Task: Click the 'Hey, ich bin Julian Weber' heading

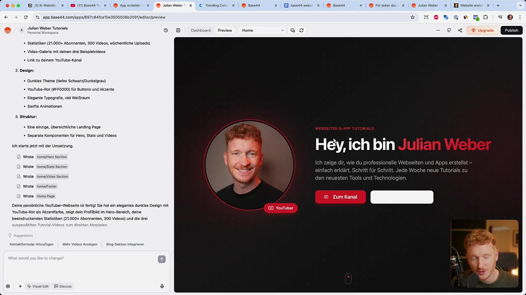Action: (x=403, y=145)
